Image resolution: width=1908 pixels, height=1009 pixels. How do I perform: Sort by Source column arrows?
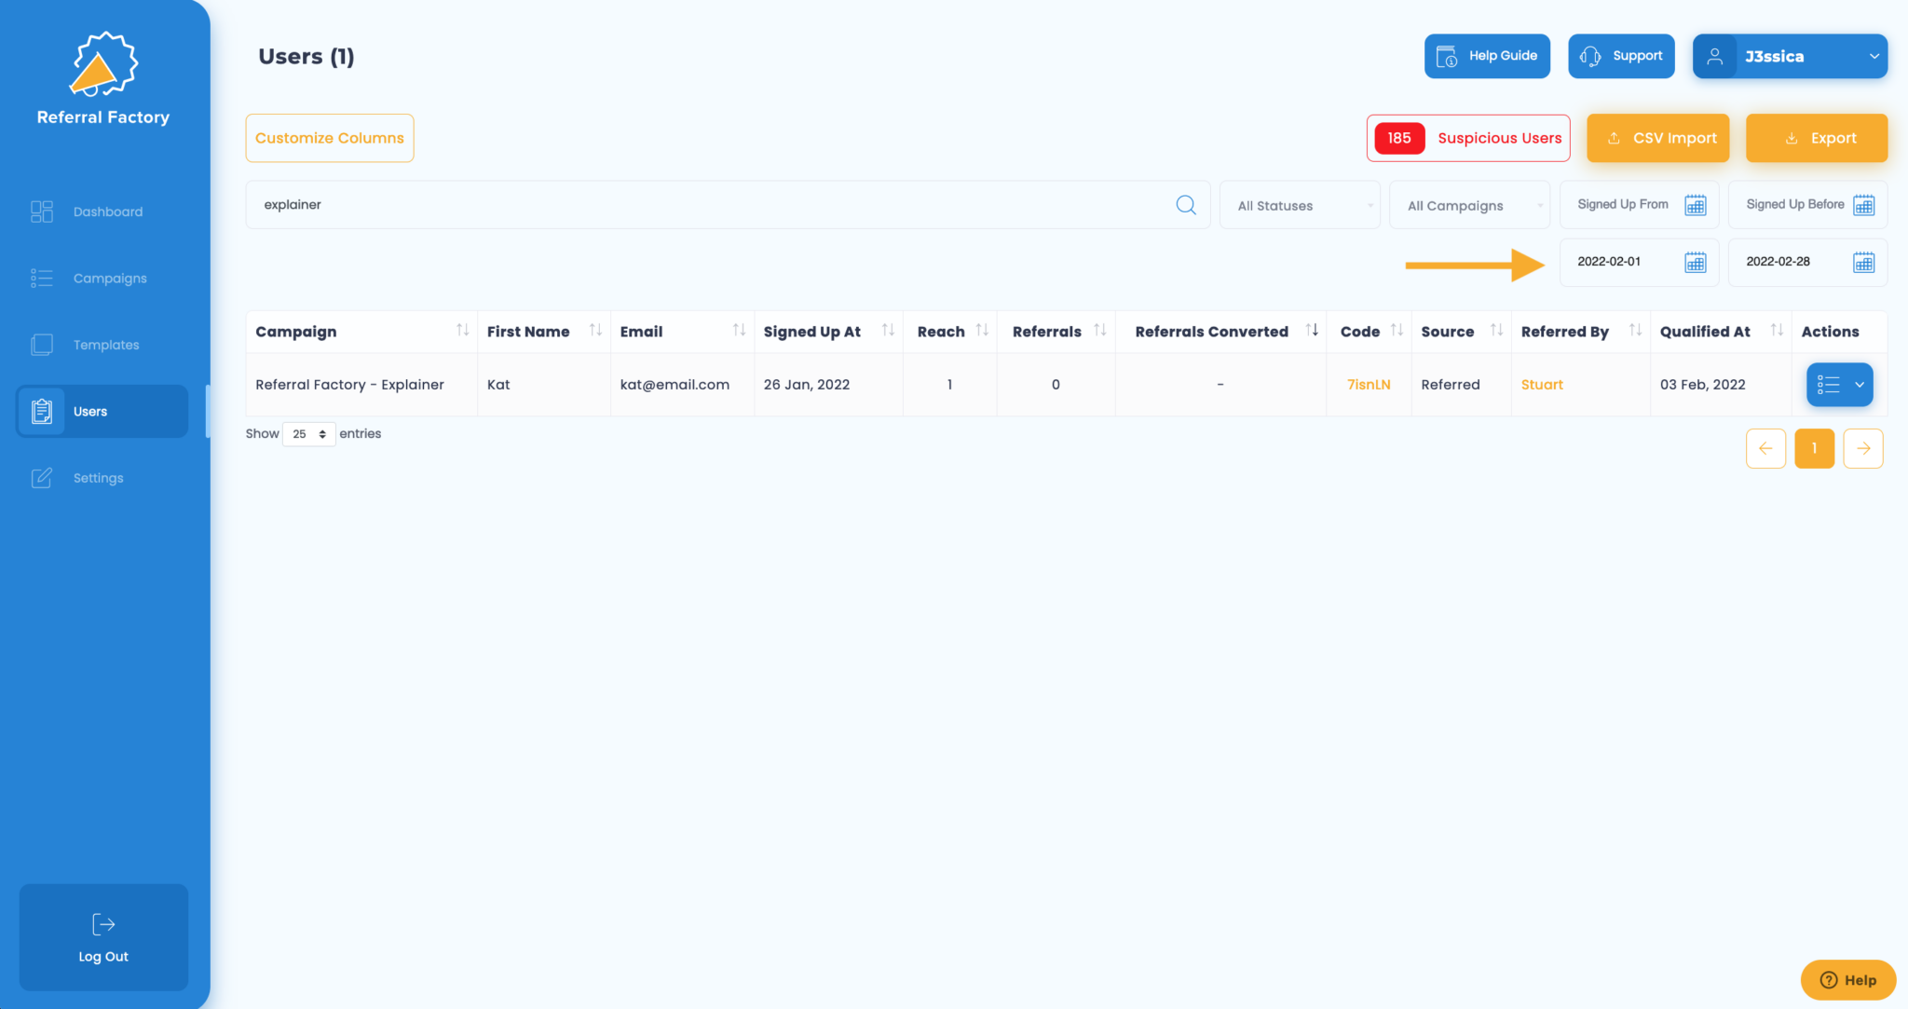(x=1496, y=330)
